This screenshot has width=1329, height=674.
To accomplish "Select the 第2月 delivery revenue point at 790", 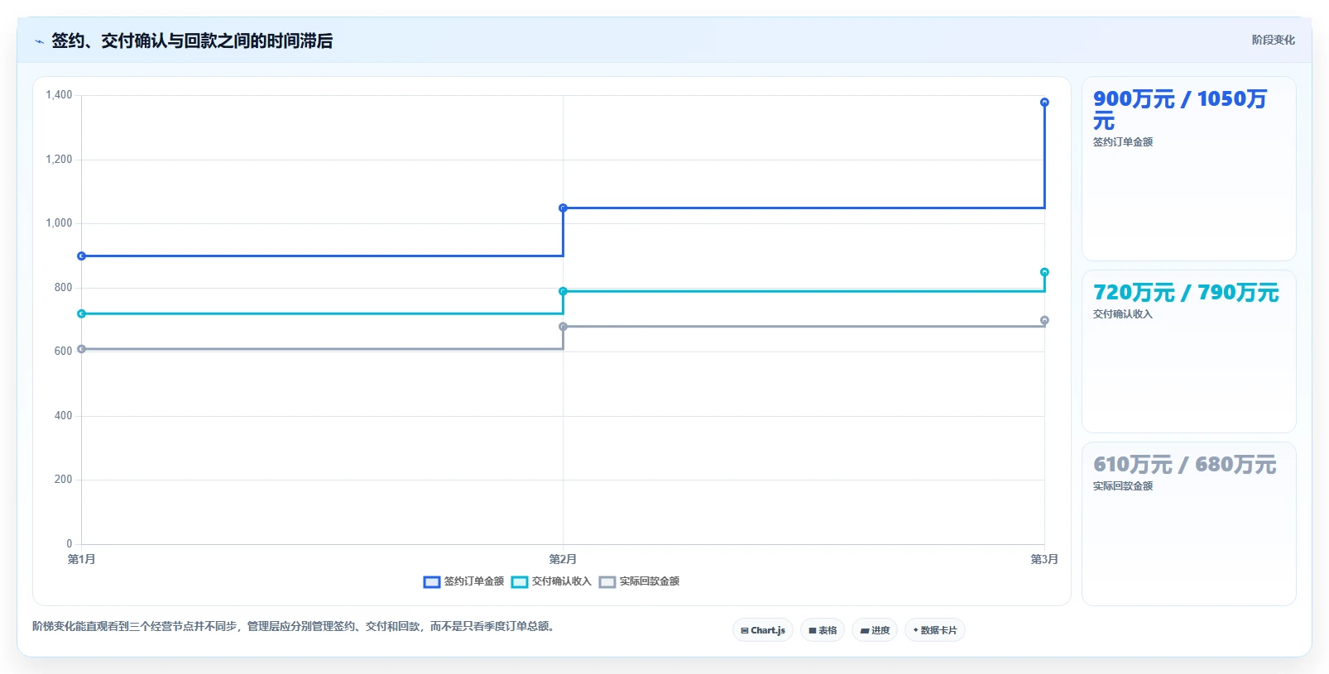I will (563, 291).
